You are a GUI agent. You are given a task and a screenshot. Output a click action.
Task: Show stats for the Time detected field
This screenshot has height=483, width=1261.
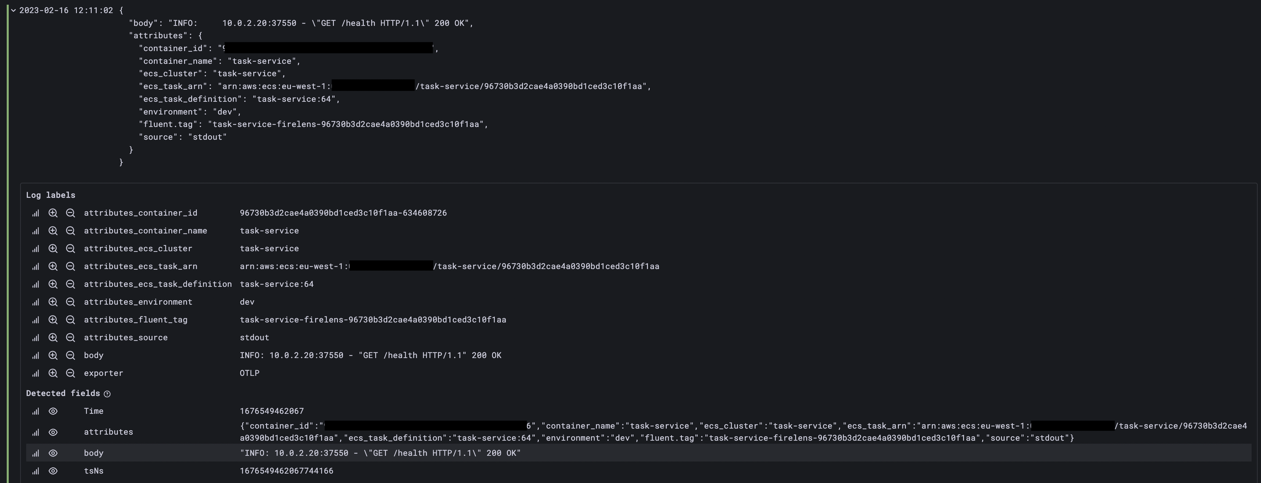coord(35,411)
